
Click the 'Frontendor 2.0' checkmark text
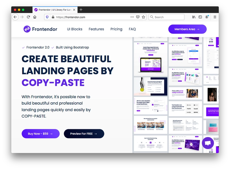pyautogui.click(x=38, y=47)
